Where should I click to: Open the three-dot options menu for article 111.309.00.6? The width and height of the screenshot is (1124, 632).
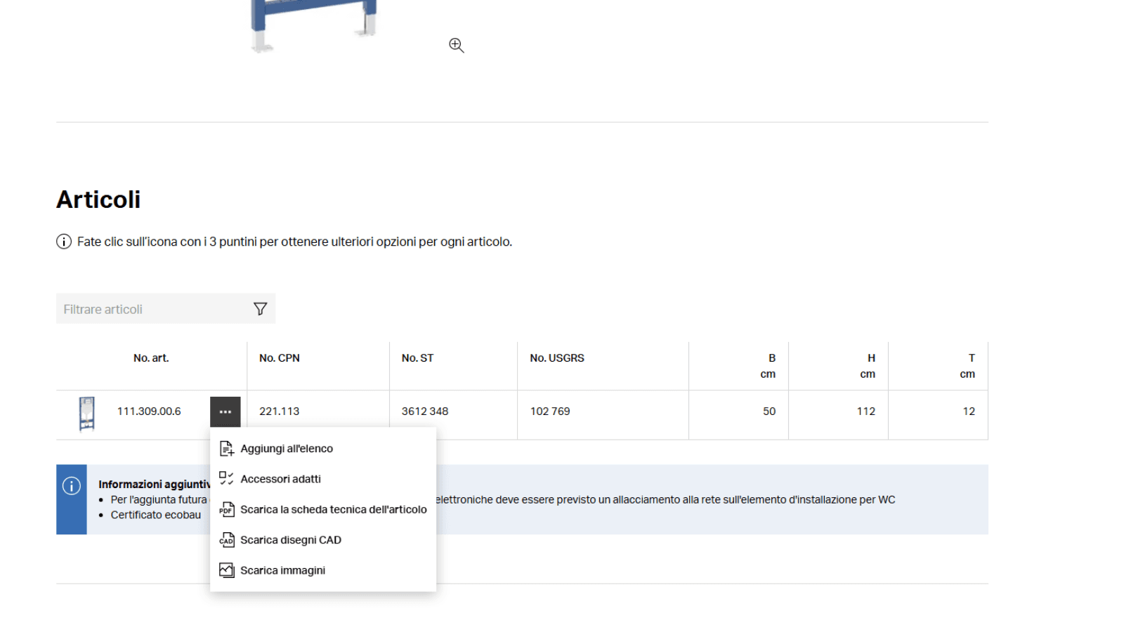click(x=225, y=412)
